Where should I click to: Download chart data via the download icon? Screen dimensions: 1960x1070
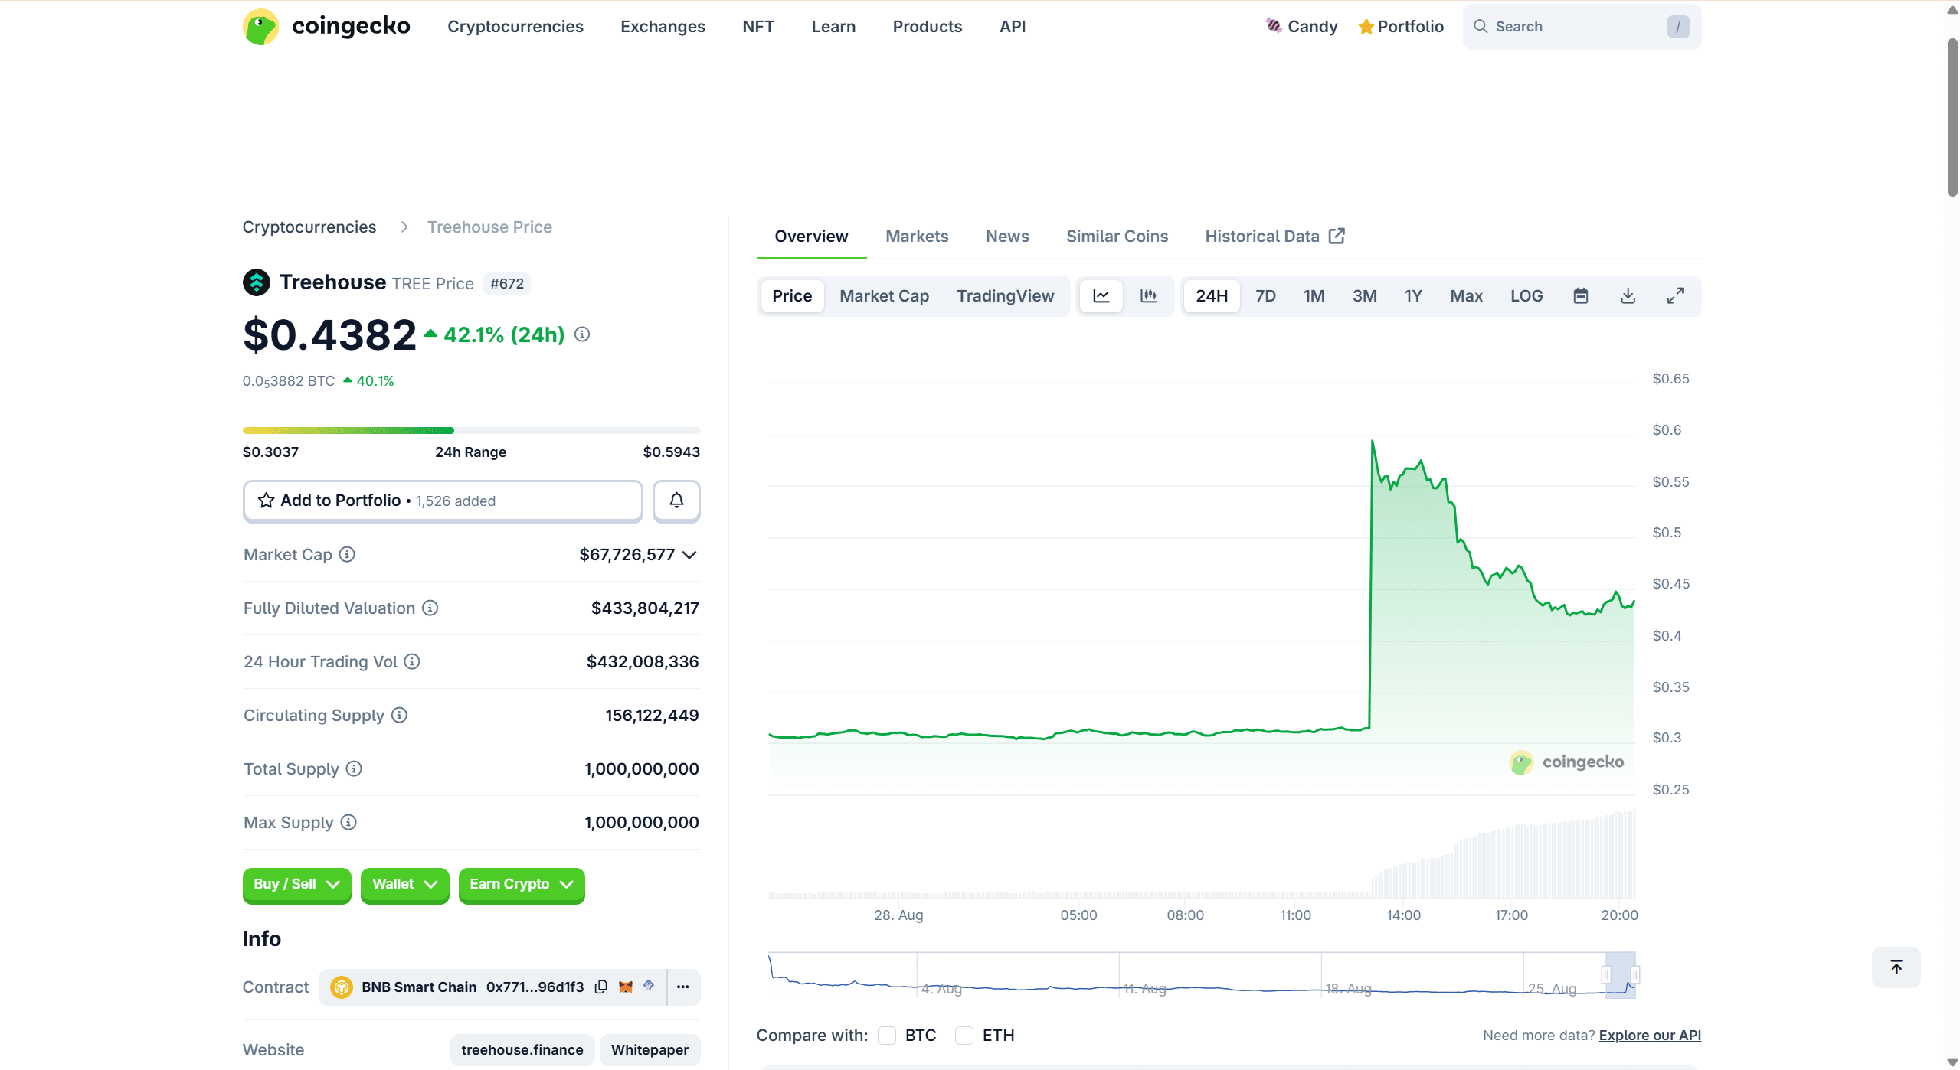click(1628, 295)
